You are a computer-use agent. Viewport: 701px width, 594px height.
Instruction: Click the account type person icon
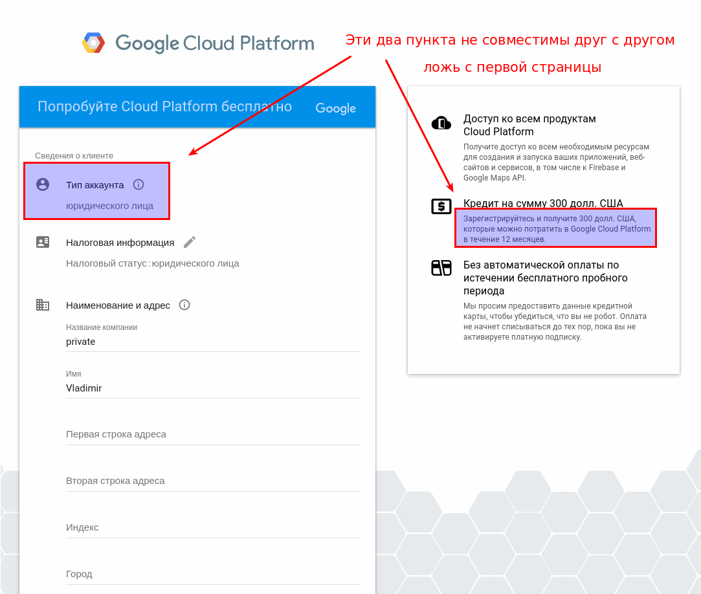click(x=43, y=184)
